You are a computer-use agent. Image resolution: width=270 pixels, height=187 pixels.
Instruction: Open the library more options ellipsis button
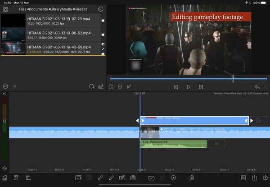(100, 9)
